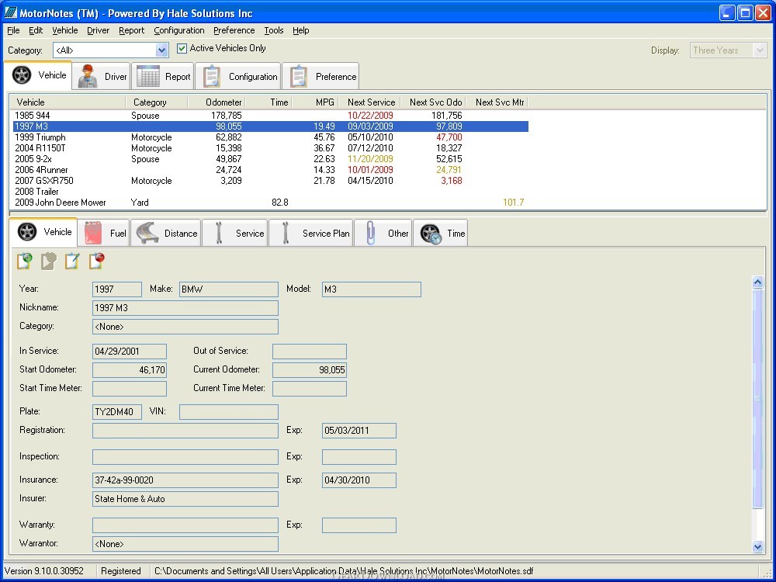The image size is (776, 582).
Task: Open the top Vehicle tab with tire icon
Action: click(39, 75)
